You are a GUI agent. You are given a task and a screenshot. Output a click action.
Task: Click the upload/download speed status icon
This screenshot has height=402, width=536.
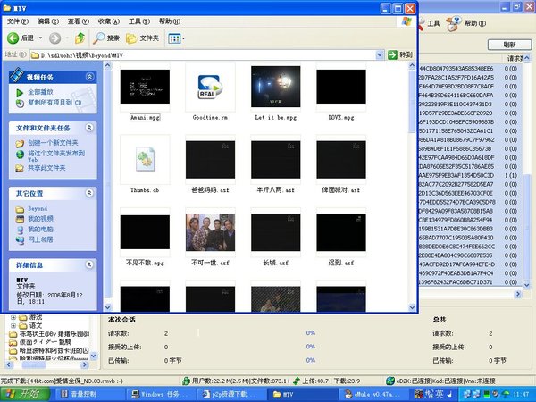click(x=297, y=381)
